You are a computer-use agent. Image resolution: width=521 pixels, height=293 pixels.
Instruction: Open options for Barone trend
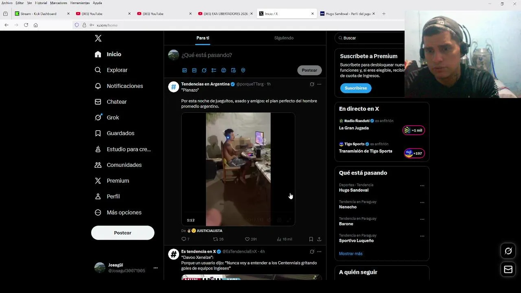tap(422, 219)
